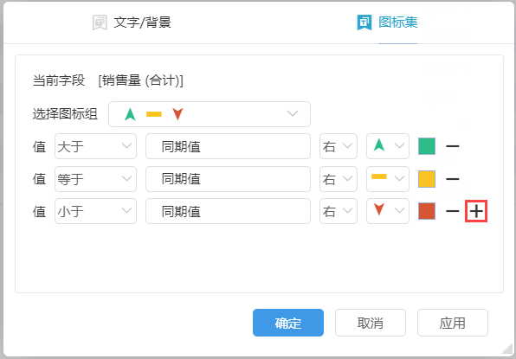Click the 确定 button
The image size is (516, 359).
pos(288,323)
